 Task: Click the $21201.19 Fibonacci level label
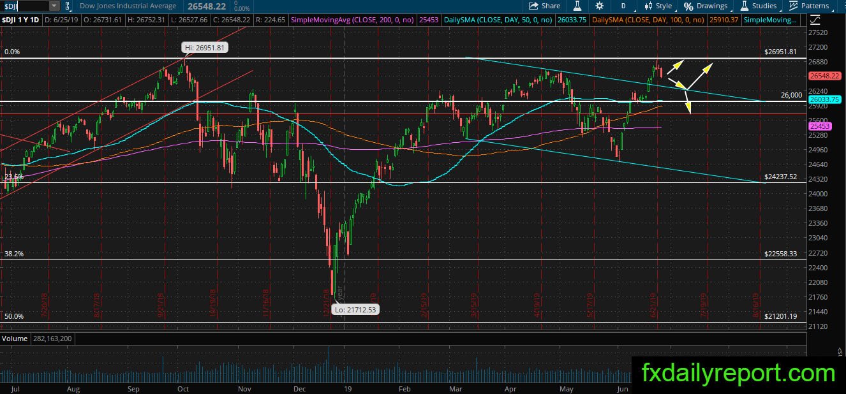pyautogui.click(x=780, y=316)
